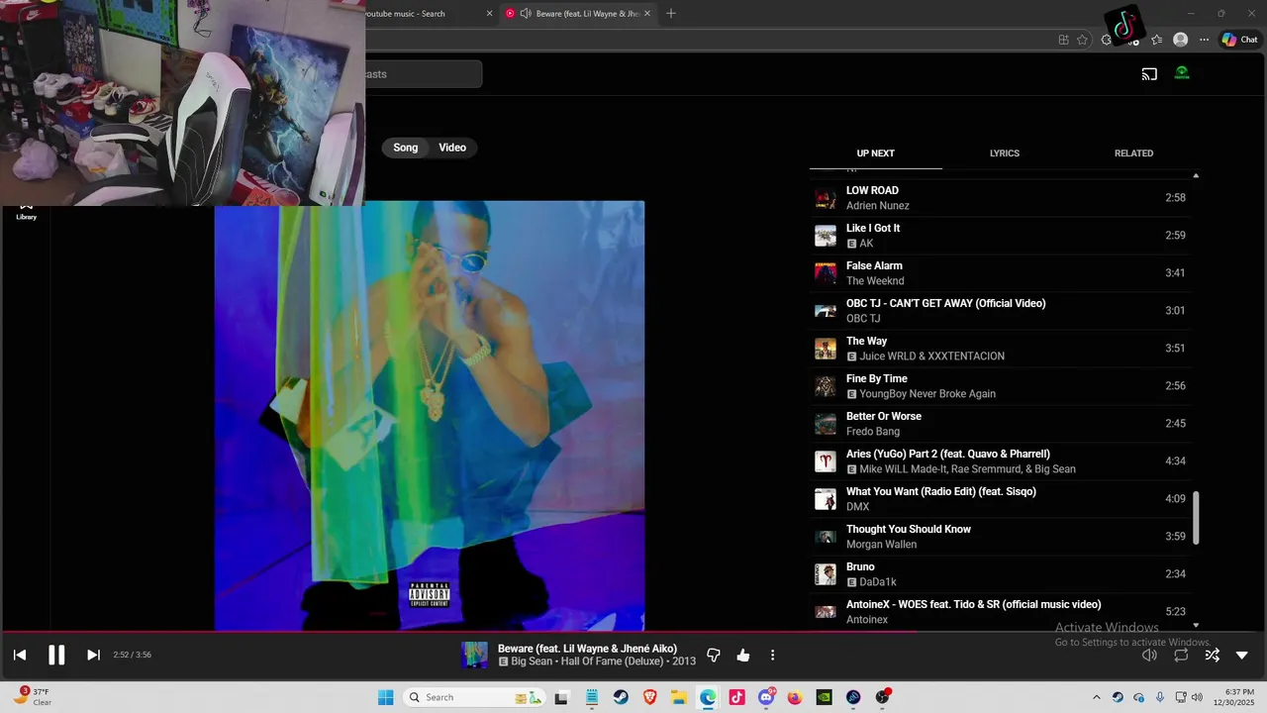This screenshot has width=1267, height=713.
Task: Toggle shuffle in player bar
Action: pyautogui.click(x=1212, y=656)
